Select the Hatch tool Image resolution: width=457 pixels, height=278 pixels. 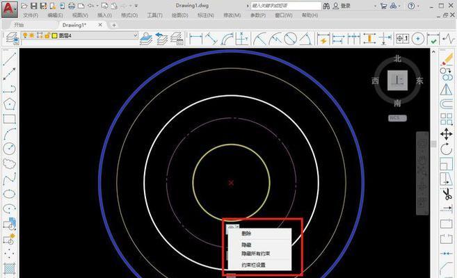click(9, 268)
